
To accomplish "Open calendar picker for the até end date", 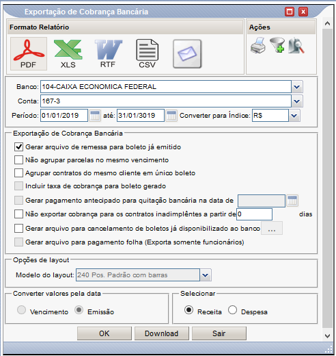I will (171, 116).
